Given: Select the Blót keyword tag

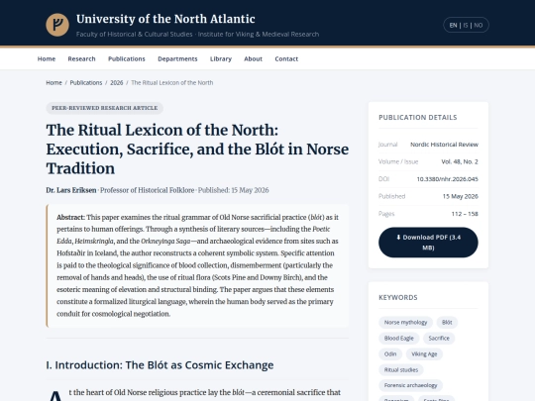Looking at the screenshot, I should [x=447, y=322].
